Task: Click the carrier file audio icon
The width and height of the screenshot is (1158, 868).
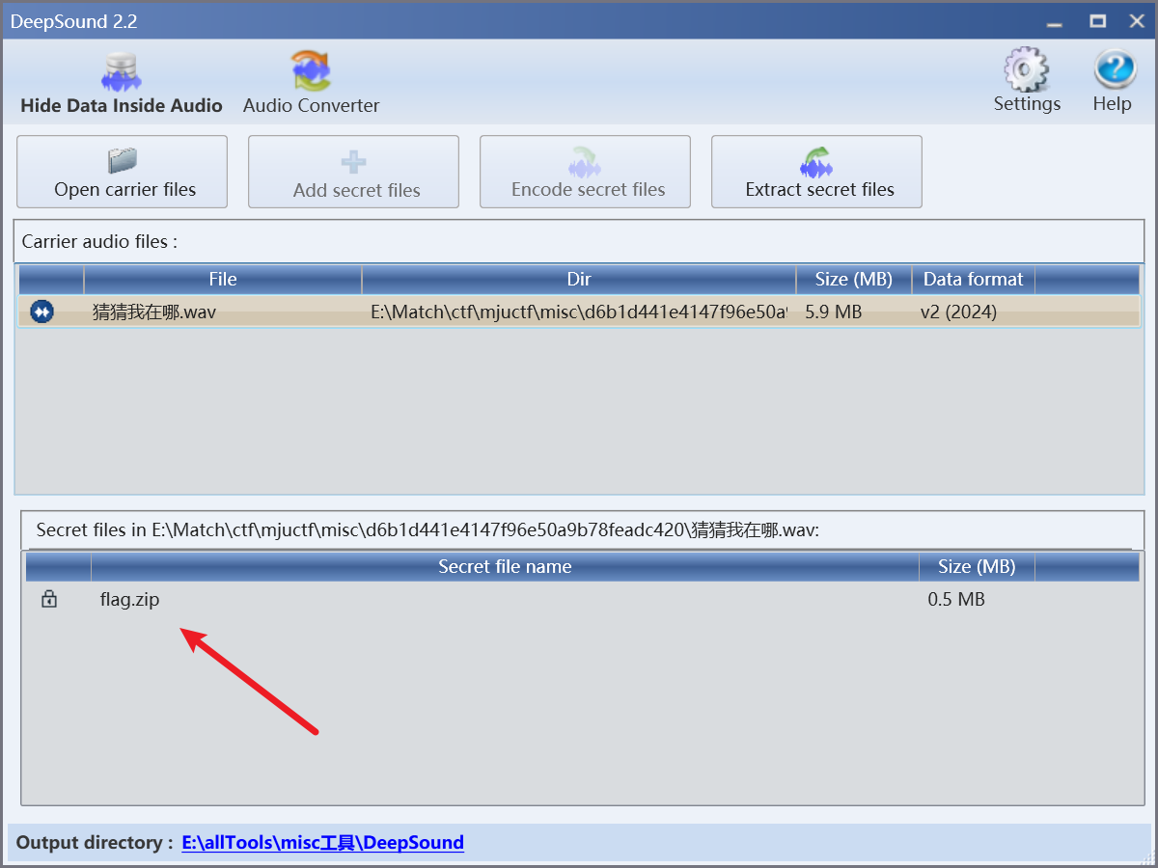Action: click(x=42, y=312)
